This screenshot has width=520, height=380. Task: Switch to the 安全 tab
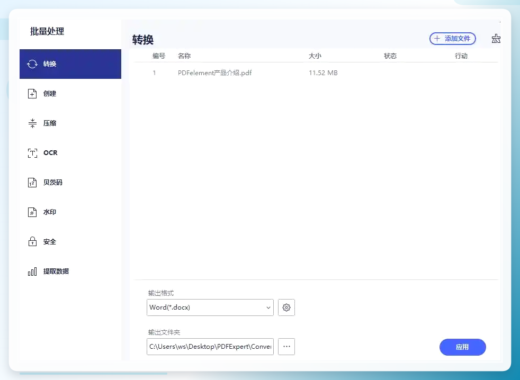[50, 242]
